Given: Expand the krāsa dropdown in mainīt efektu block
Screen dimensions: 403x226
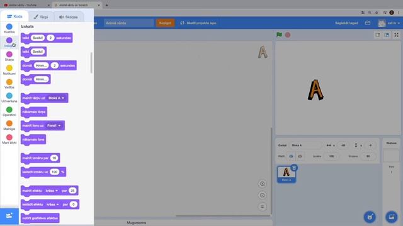Looking at the screenshot, I should coord(52,191).
